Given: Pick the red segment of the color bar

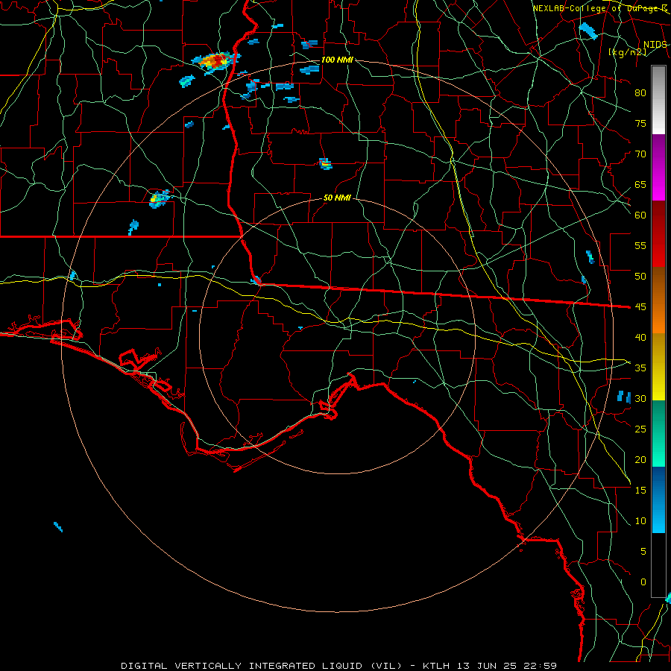Looking at the screenshot, I should click(658, 234).
